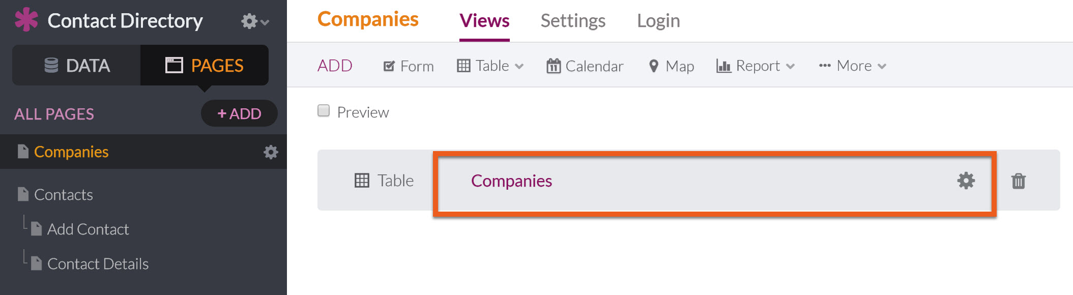Add a Map view

coord(672,66)
